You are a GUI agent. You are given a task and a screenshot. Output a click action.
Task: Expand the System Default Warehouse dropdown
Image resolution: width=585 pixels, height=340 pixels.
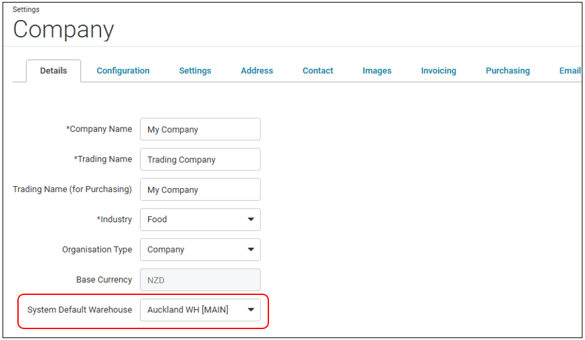tap(200, 310)
